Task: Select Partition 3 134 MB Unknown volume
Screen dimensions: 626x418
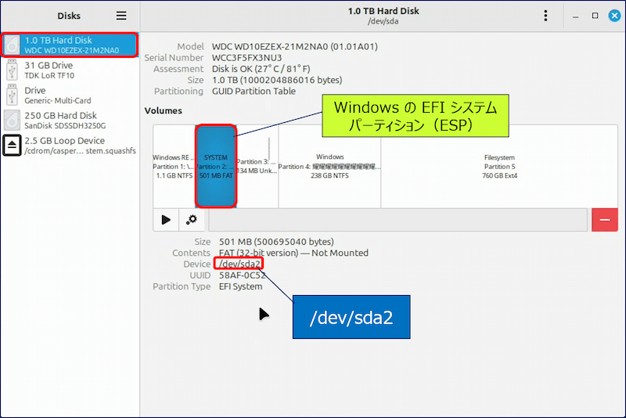Action: 257,166
